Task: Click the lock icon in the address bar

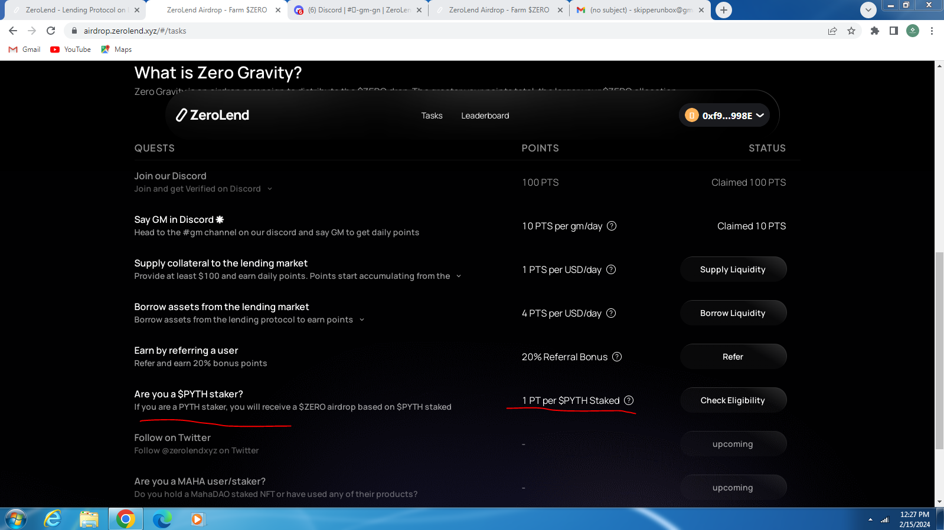Action: (74, 31)
